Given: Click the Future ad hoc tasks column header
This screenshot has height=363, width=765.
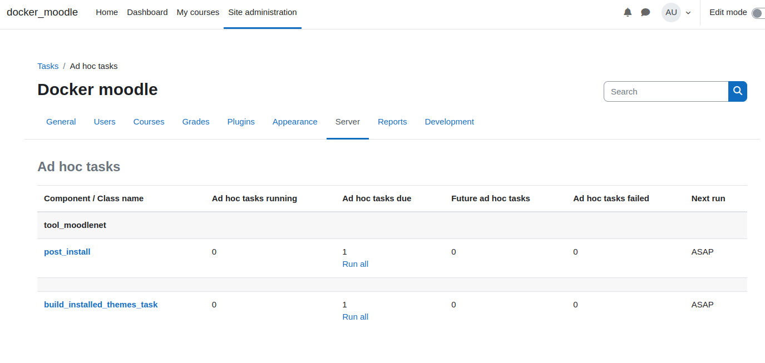Looking at the screenshot, I should [490, 198].
